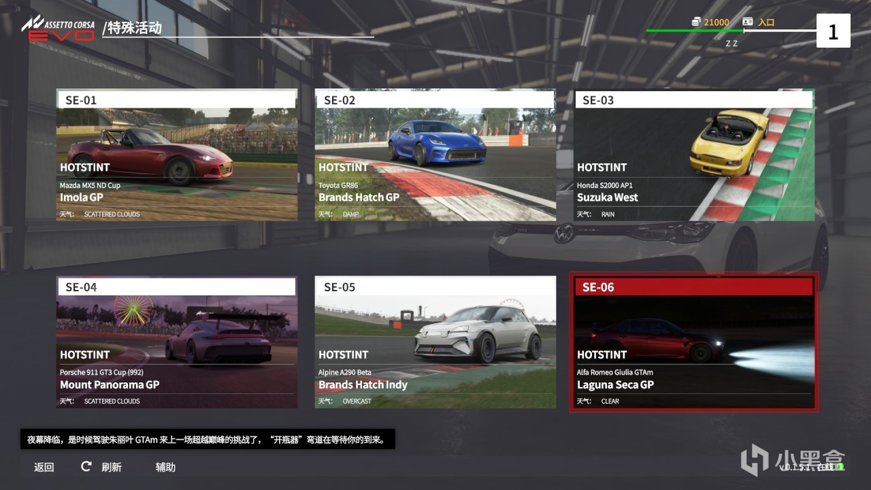Click the Imola GP track name
871x490 pixels.
point(82,197)
